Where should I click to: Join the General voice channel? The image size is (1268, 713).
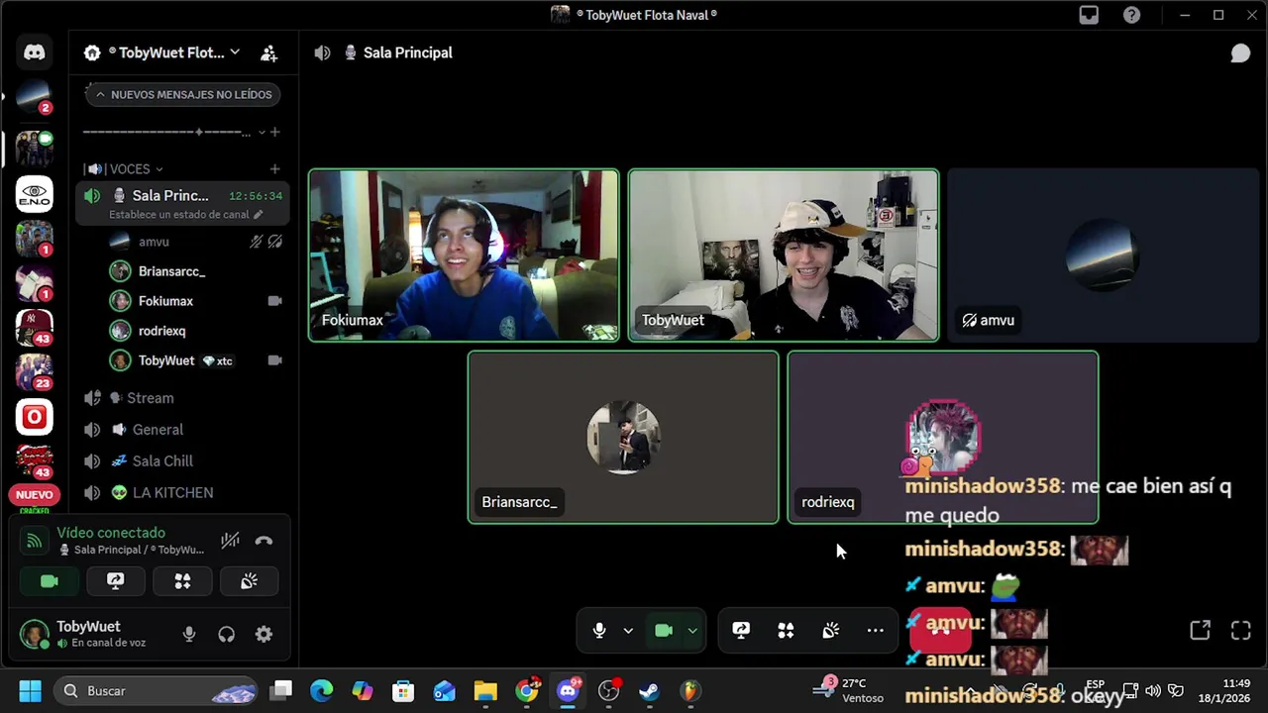point(182,430)
